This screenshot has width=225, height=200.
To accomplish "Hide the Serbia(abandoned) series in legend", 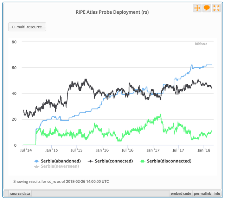I will [x=57, y=161].
